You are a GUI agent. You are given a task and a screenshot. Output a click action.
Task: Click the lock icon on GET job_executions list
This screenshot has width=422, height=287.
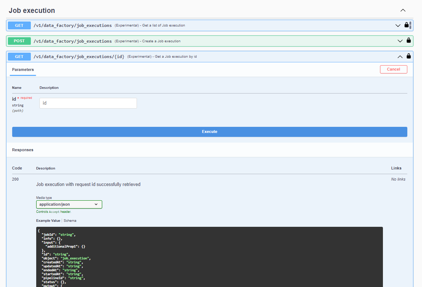[x=406, y=25]
